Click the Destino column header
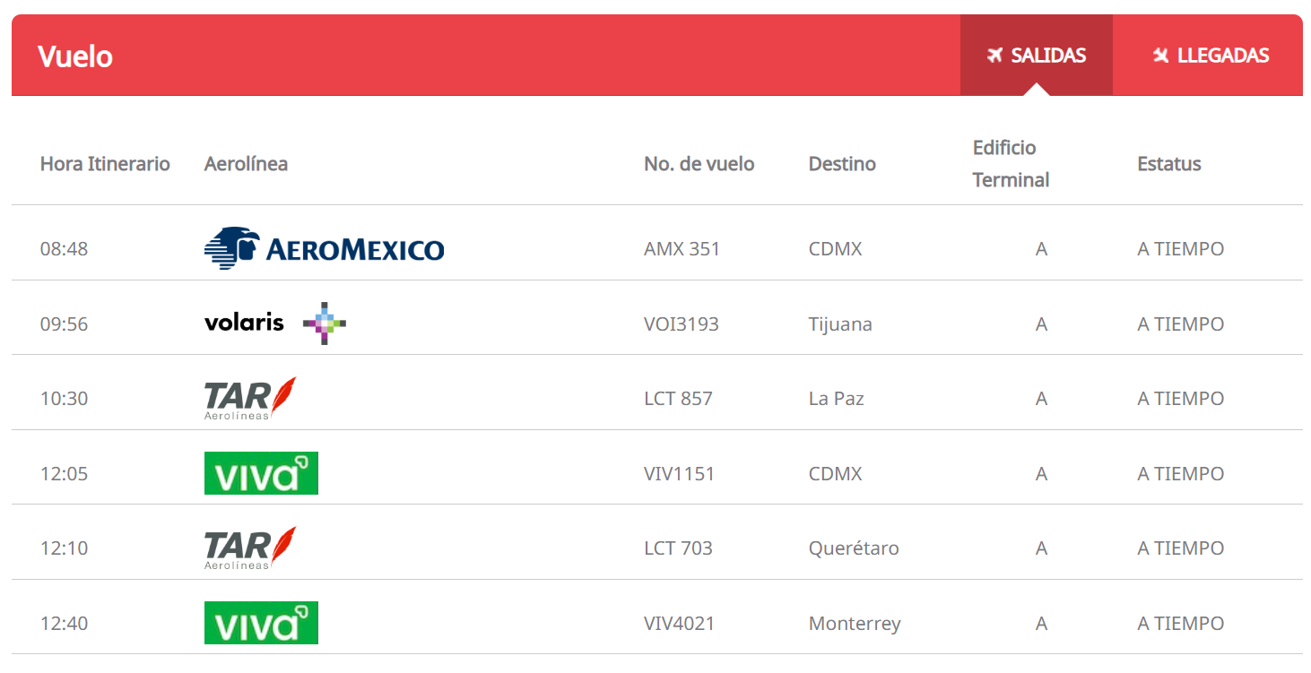Viewport: 1311px width, 673px height. click(841, 164)
